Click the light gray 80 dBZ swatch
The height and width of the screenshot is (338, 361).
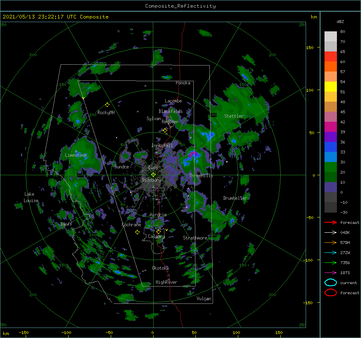(331, 36)
